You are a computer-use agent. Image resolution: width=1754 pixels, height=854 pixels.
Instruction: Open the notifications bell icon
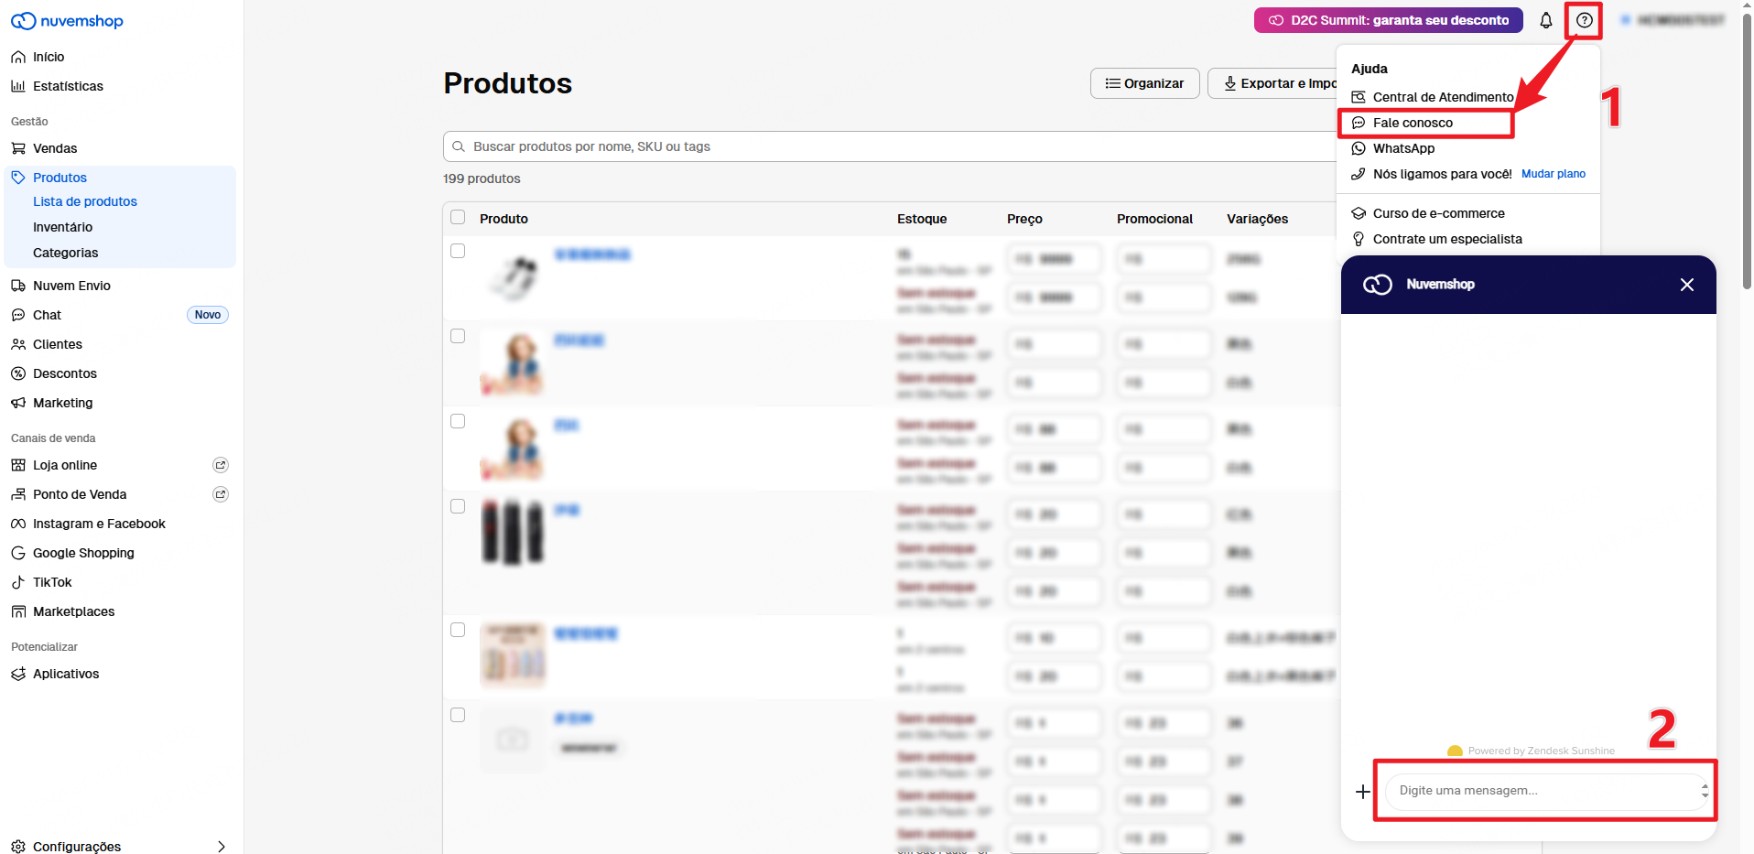(x=1546, y=20)
